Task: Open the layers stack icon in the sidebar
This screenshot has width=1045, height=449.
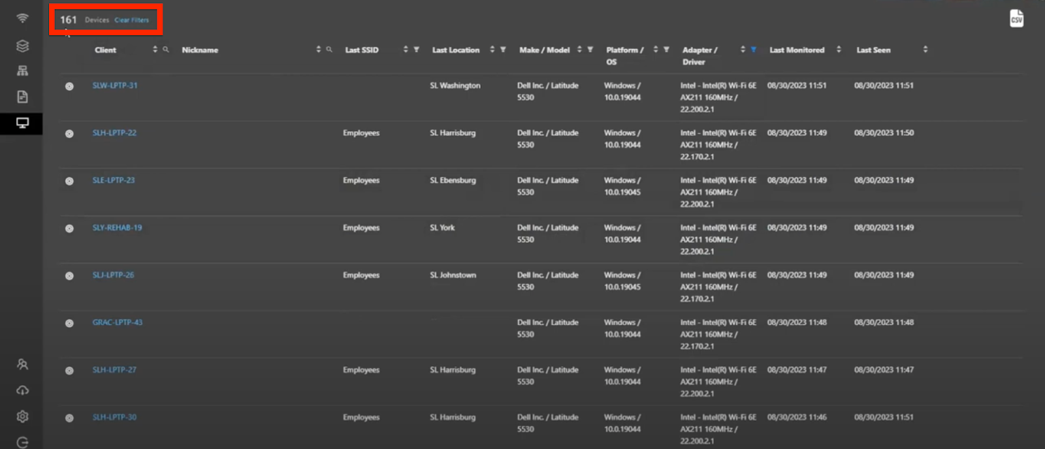Action: tap(22, 46)
